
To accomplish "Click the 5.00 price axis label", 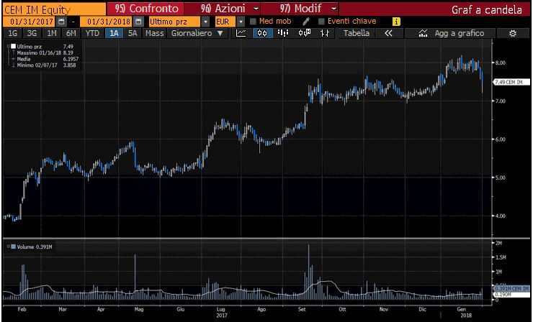I will coord(501,178).
